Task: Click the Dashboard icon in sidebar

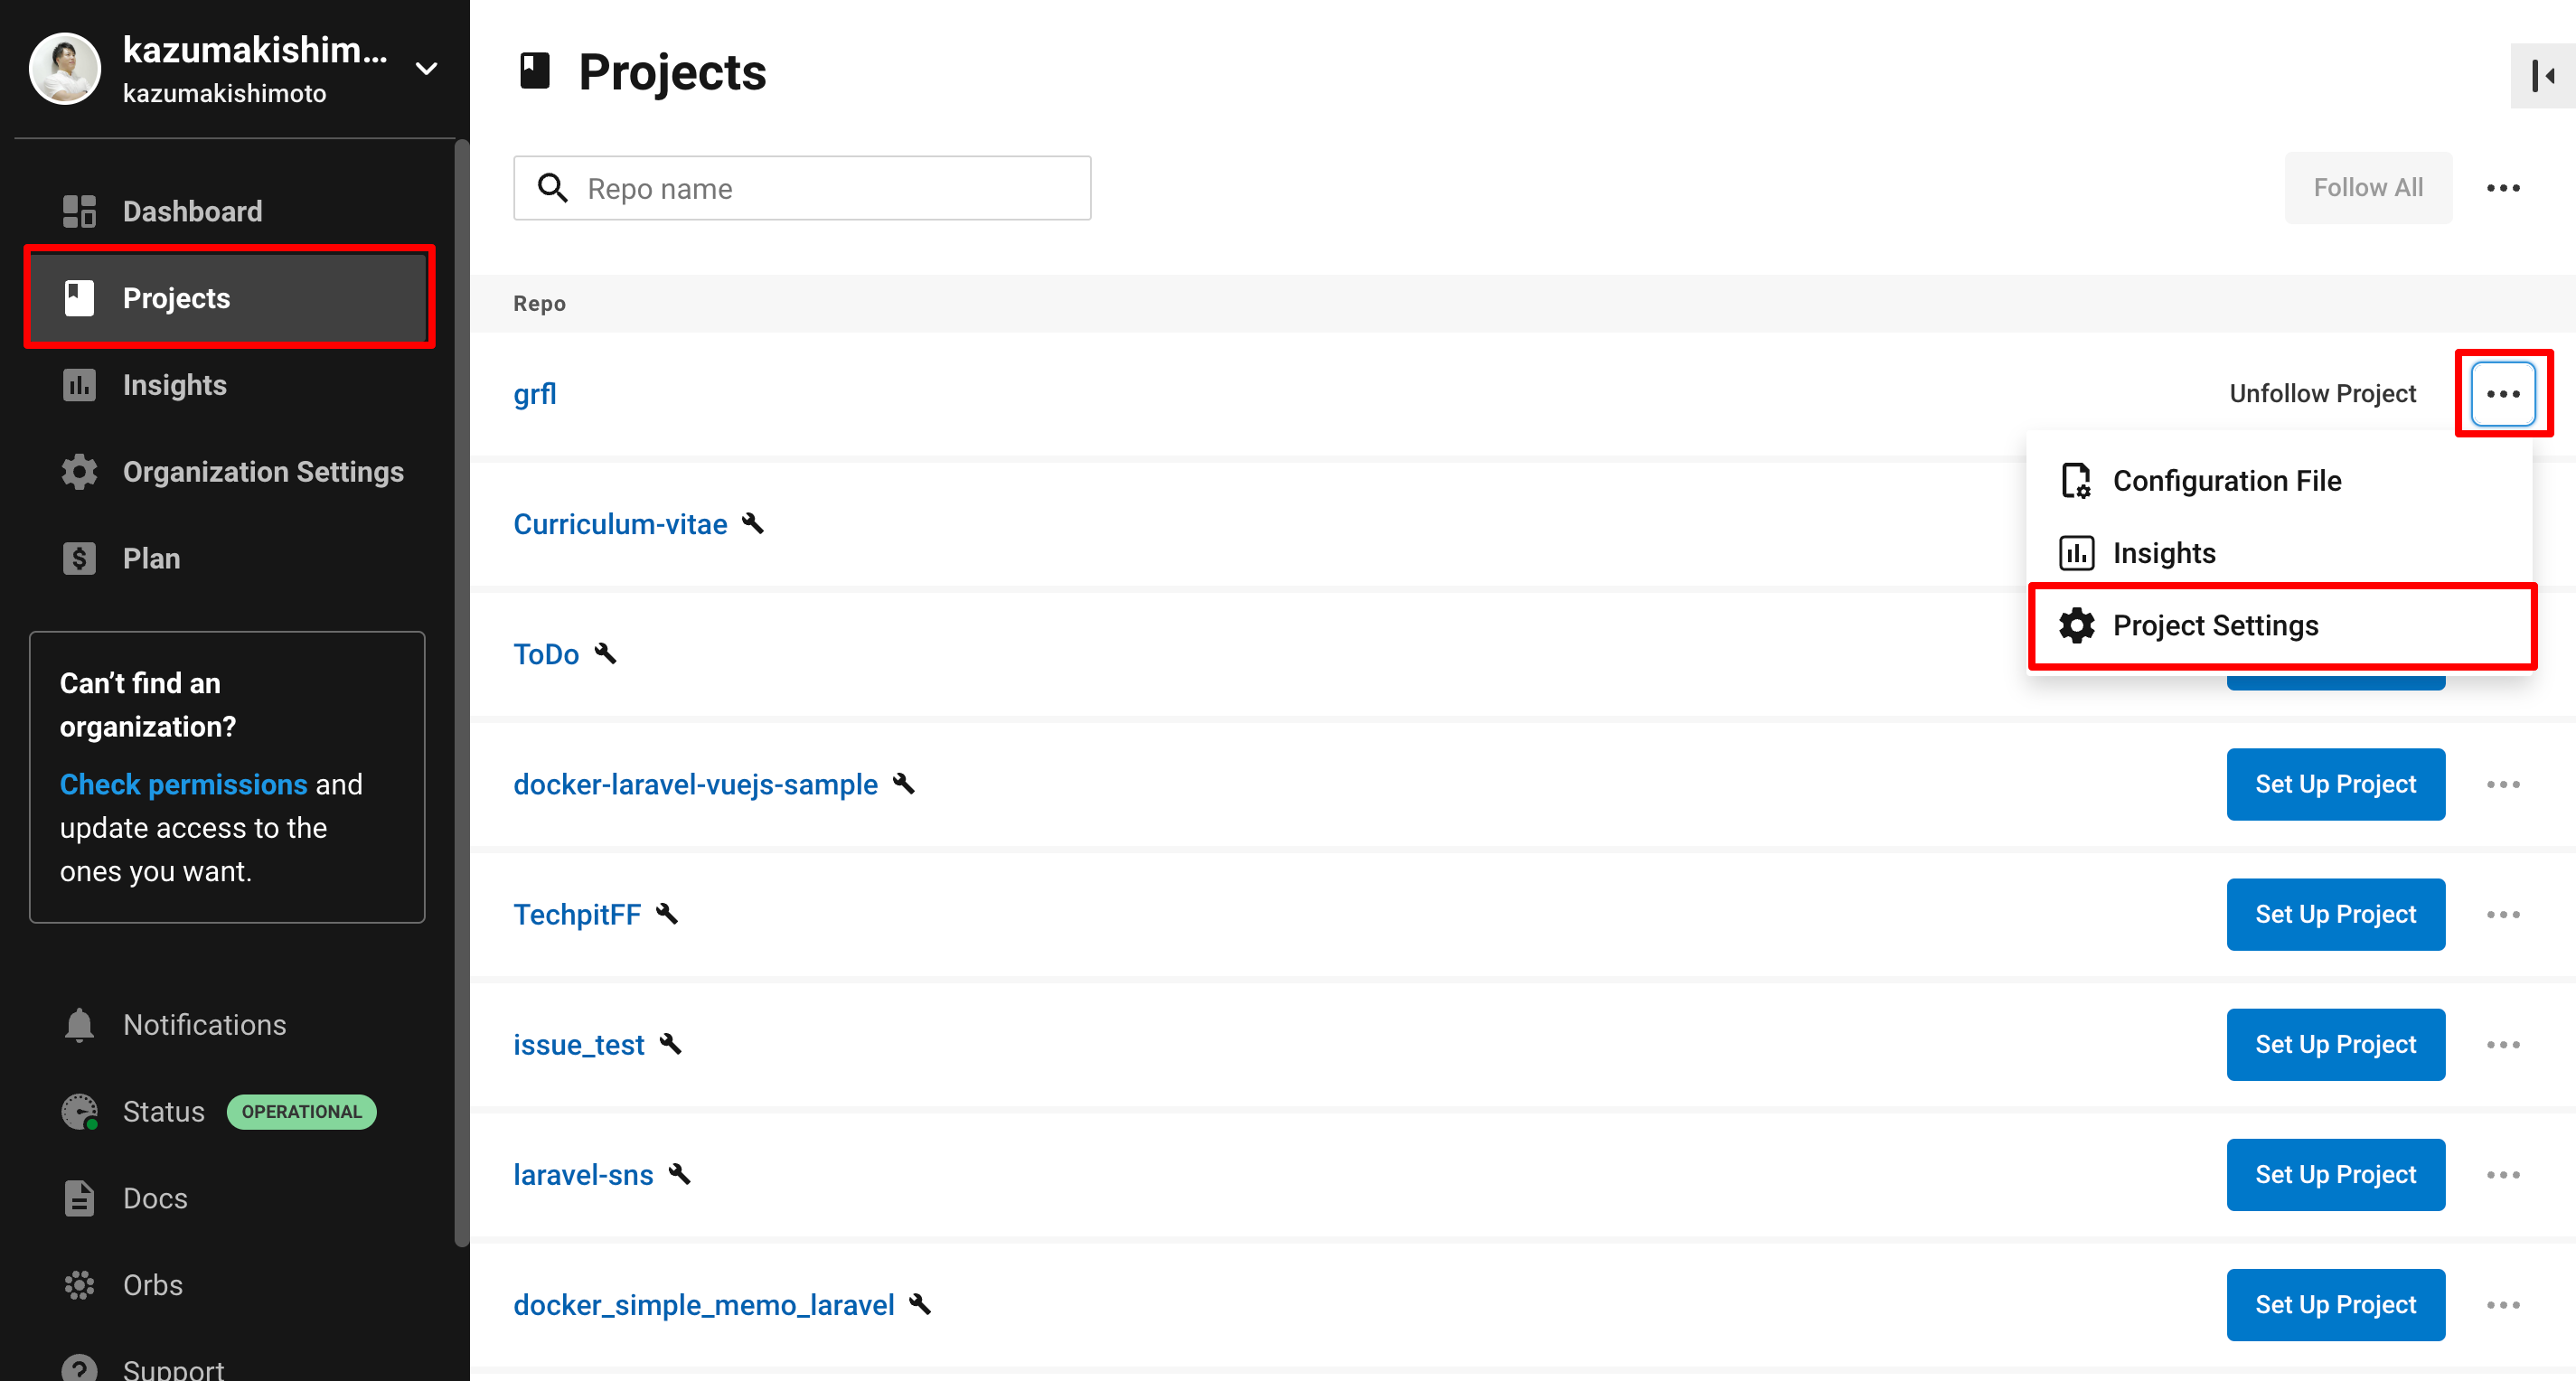Action: tap(79, 211)
